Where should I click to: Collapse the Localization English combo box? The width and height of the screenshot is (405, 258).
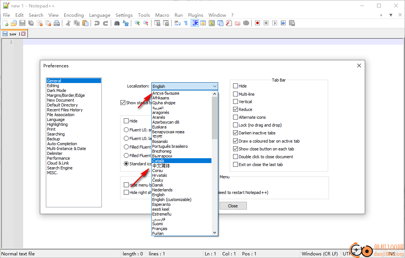click(185, 86)
